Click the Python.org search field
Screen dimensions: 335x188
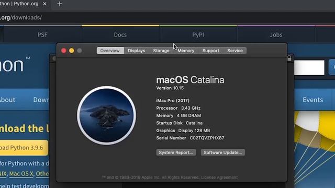(x=309, y=68)
